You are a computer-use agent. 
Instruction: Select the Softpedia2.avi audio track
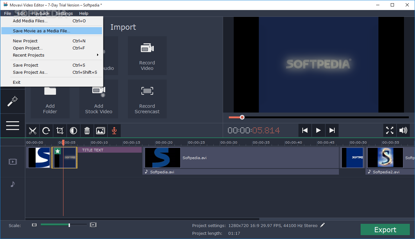pos(390,172)
